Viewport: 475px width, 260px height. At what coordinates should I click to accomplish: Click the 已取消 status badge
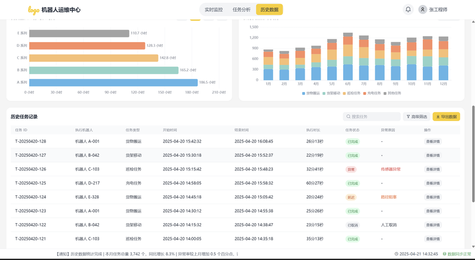[x=353, y=225]
